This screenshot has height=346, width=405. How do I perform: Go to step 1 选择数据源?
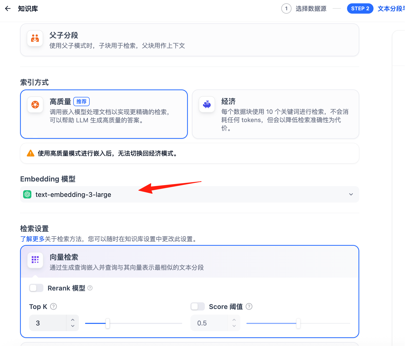(304, 8)
